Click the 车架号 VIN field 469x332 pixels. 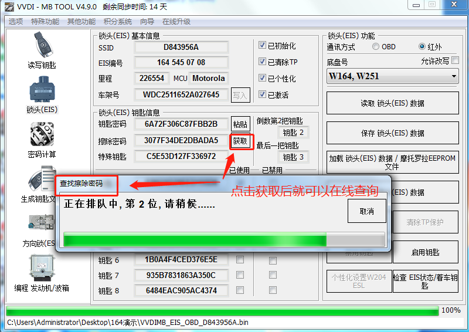click(181, 94)
